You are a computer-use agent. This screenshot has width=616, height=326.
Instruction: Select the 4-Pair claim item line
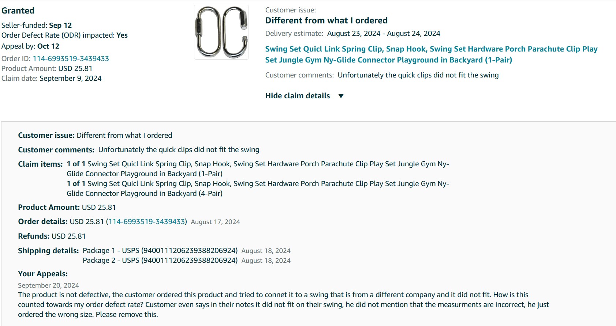[x=258, y=189]
